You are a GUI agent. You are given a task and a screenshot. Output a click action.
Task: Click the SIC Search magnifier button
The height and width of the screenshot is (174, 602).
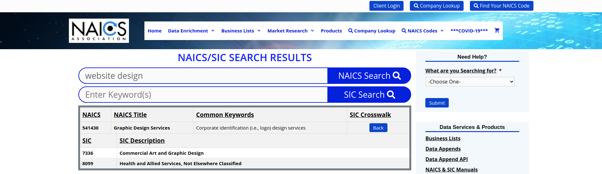click(x=369, y=95)
